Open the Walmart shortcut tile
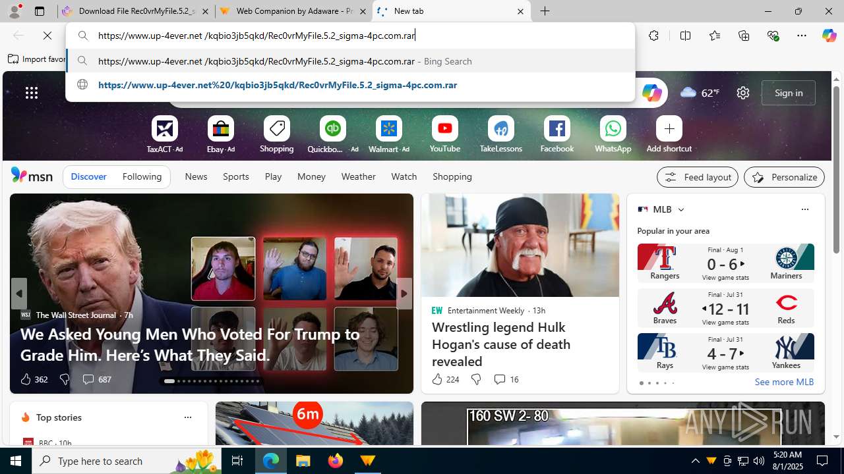The width and height of the screenshot is (844, 474). (x=389, y=134)
